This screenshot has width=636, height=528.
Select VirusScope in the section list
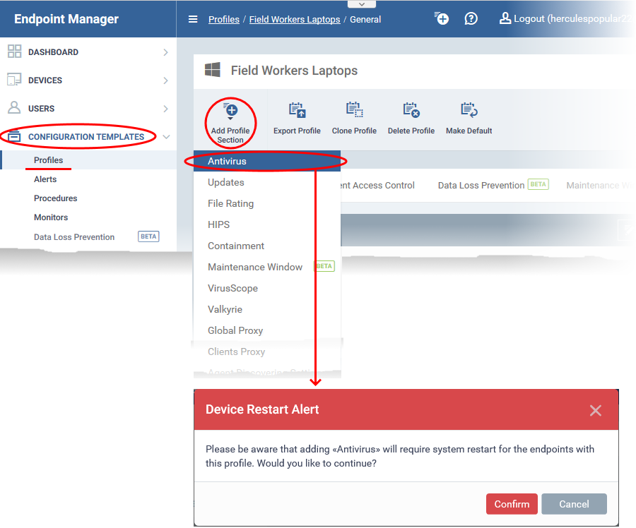(x=232, y=288)
